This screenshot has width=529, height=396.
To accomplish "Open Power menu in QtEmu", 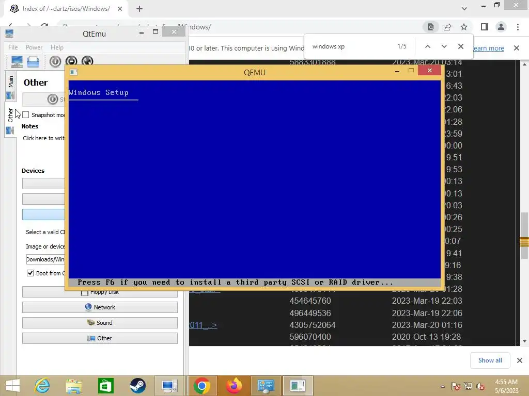I will [34, 47].
